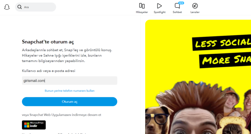Open Sohbet via the chat bubble icon
251x134 pixels.
[177, 6]
